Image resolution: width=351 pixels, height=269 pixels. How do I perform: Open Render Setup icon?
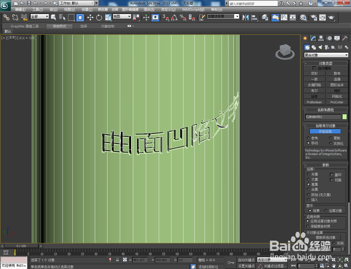click(313, 18)
